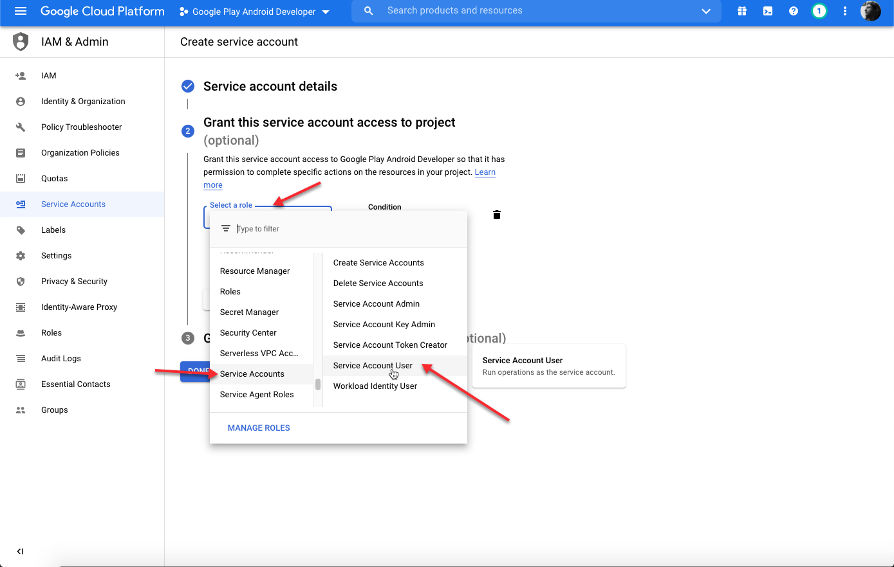The image size is (894, 567).
Task: Open the navigation hamburger menu
Action: (21, 11)
